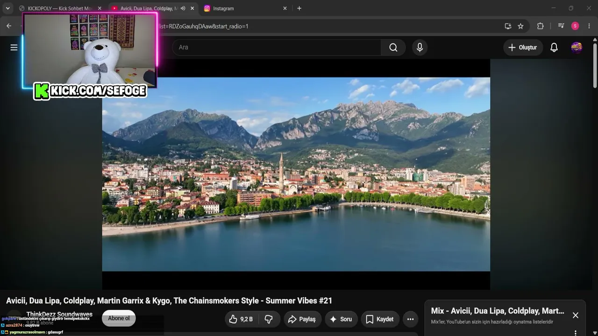Open the Chrome profile avatar

[575, 26]
